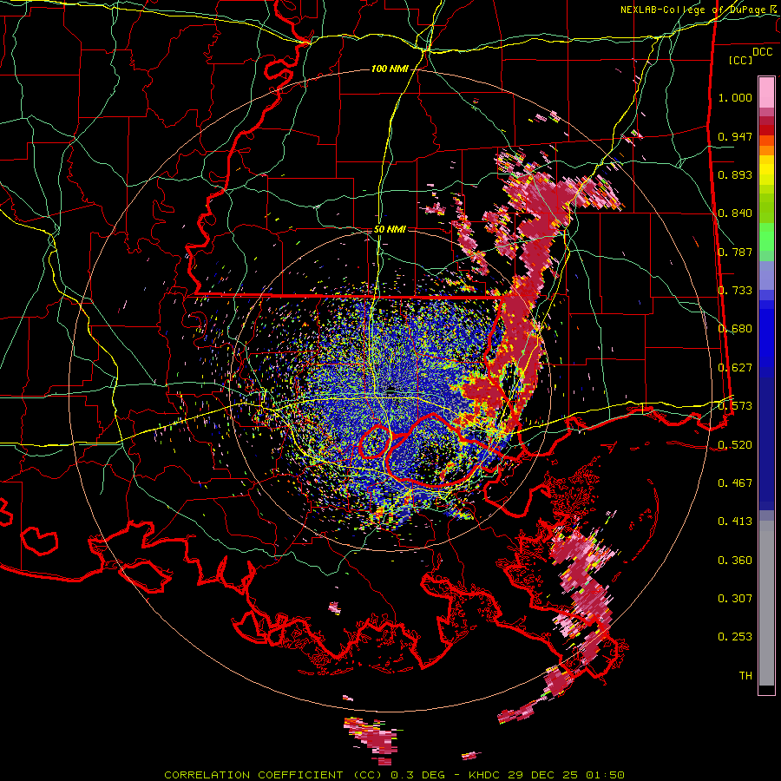Click the 29 DEC 25 date stamp
This screenshot has height=781, width=781.
[x=544, y=775]
